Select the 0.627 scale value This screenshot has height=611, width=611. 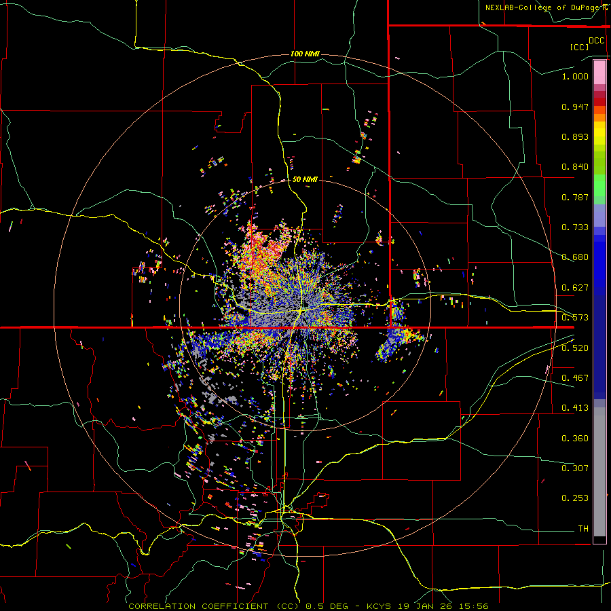pyautogui.click(x=575, y=288)
